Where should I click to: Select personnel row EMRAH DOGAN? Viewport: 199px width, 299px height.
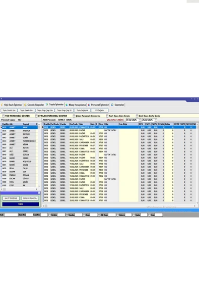(20, 175)
